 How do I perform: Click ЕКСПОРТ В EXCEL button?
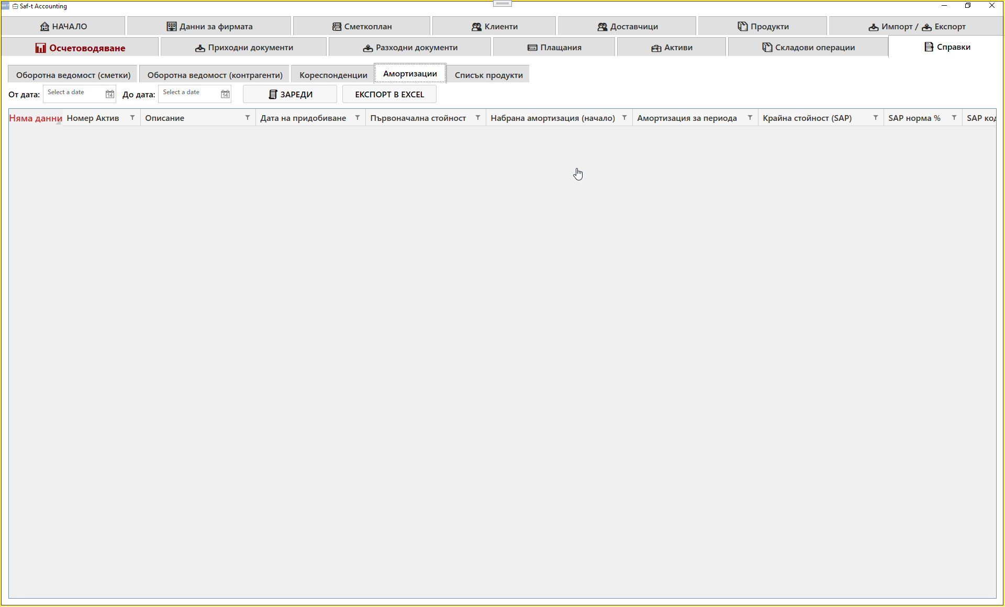click(389, 94)
